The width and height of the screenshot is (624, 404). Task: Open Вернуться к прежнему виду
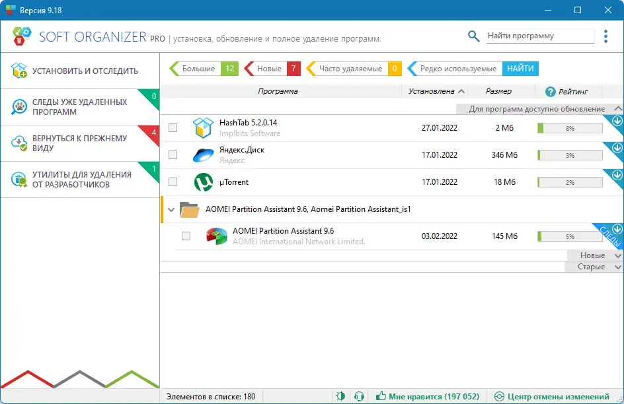[x=80, y=143]
